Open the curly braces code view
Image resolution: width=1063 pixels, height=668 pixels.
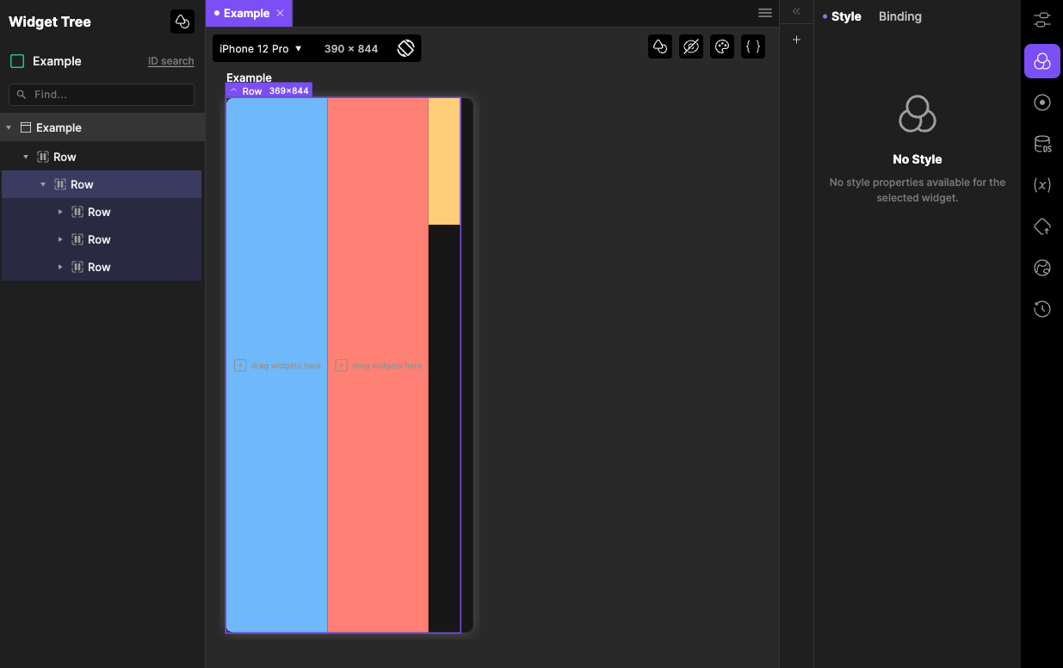[753, 47]
